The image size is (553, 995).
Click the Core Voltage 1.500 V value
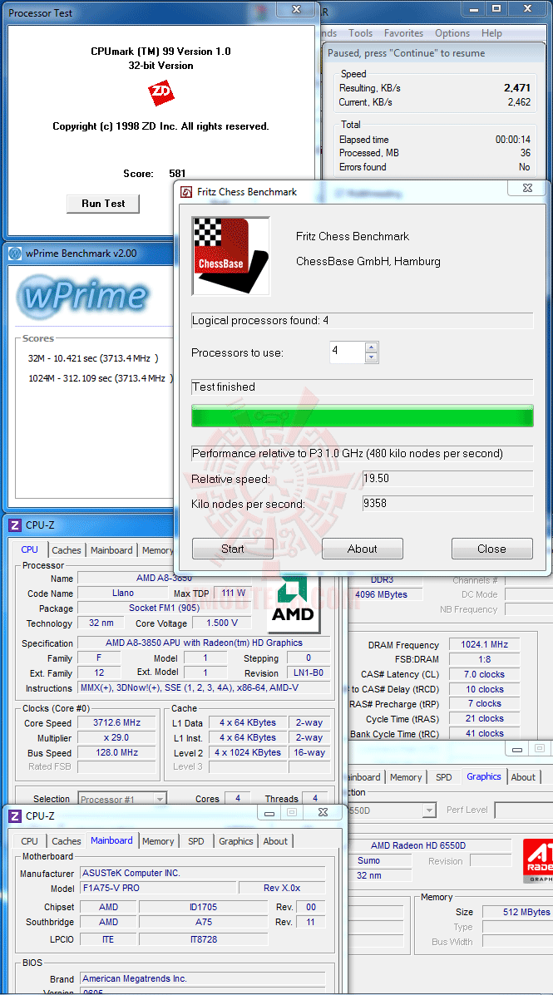click(x=221, y=623)
